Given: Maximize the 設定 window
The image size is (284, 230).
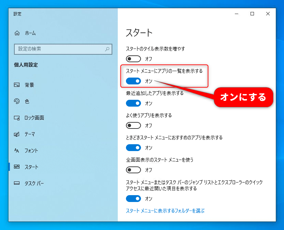Looking at the screenshot, I should (x=252, y=14).
